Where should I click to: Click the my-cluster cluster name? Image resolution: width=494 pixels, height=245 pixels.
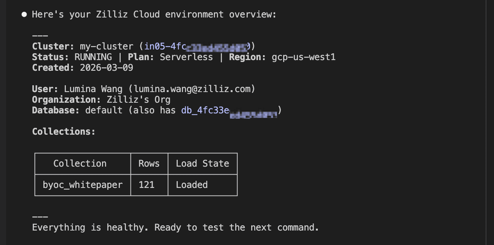pyautogui.click(x=107, y=46)
